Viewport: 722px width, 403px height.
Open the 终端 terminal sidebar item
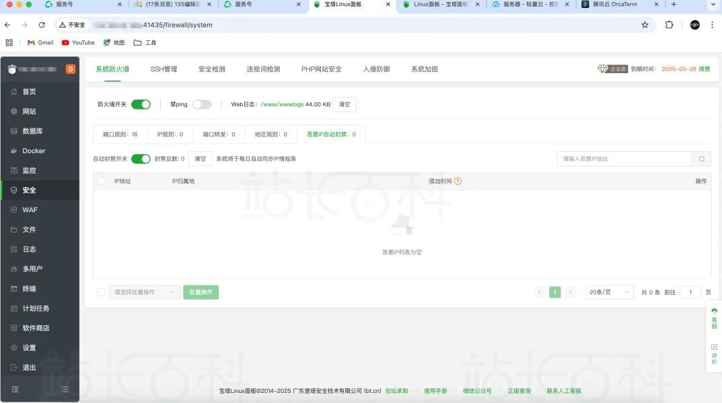[14, 289]
